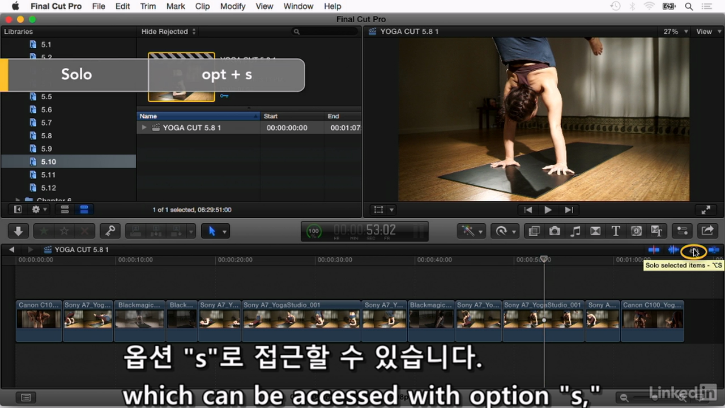
Task: Click the Transform tool in viewer
Action: tap(379, 210)
